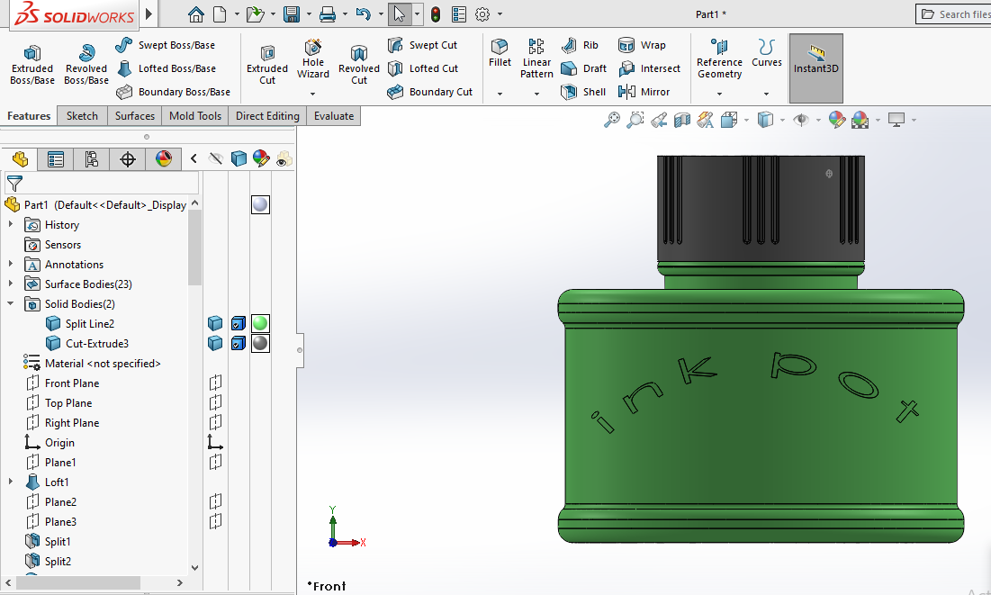Select the Extruded Boss/Base tool
Image resolution: width=991 pixels, height=595 pixels.
32,65
